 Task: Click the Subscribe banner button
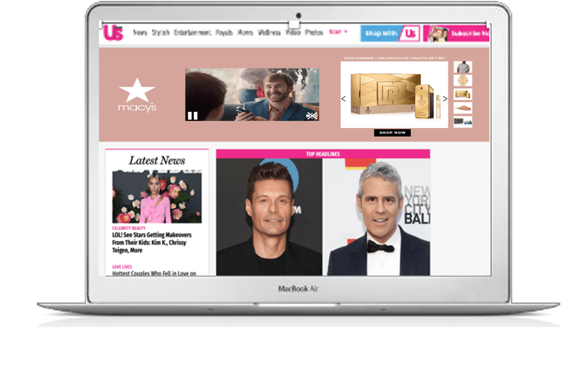[x=458, y=34]
